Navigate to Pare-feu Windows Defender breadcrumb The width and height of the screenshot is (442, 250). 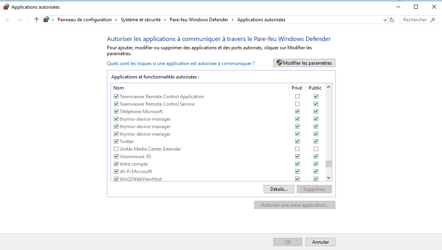click(x=199, y=20)
